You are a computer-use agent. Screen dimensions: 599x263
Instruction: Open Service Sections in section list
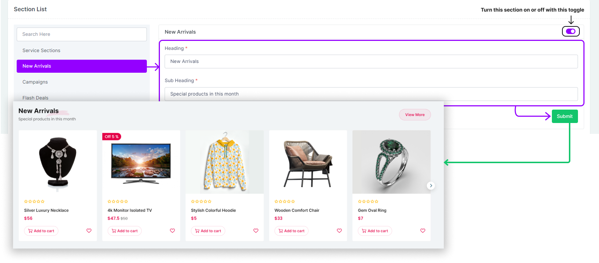click(x=41, y=51)
